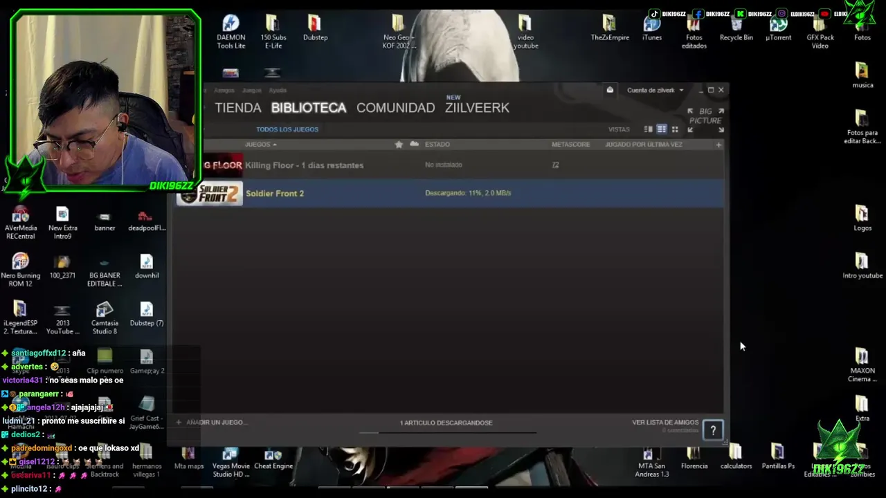The image size is (886, 498).
Task: Open Pantillas Ps desktop folder
Action: coord(778,458)
